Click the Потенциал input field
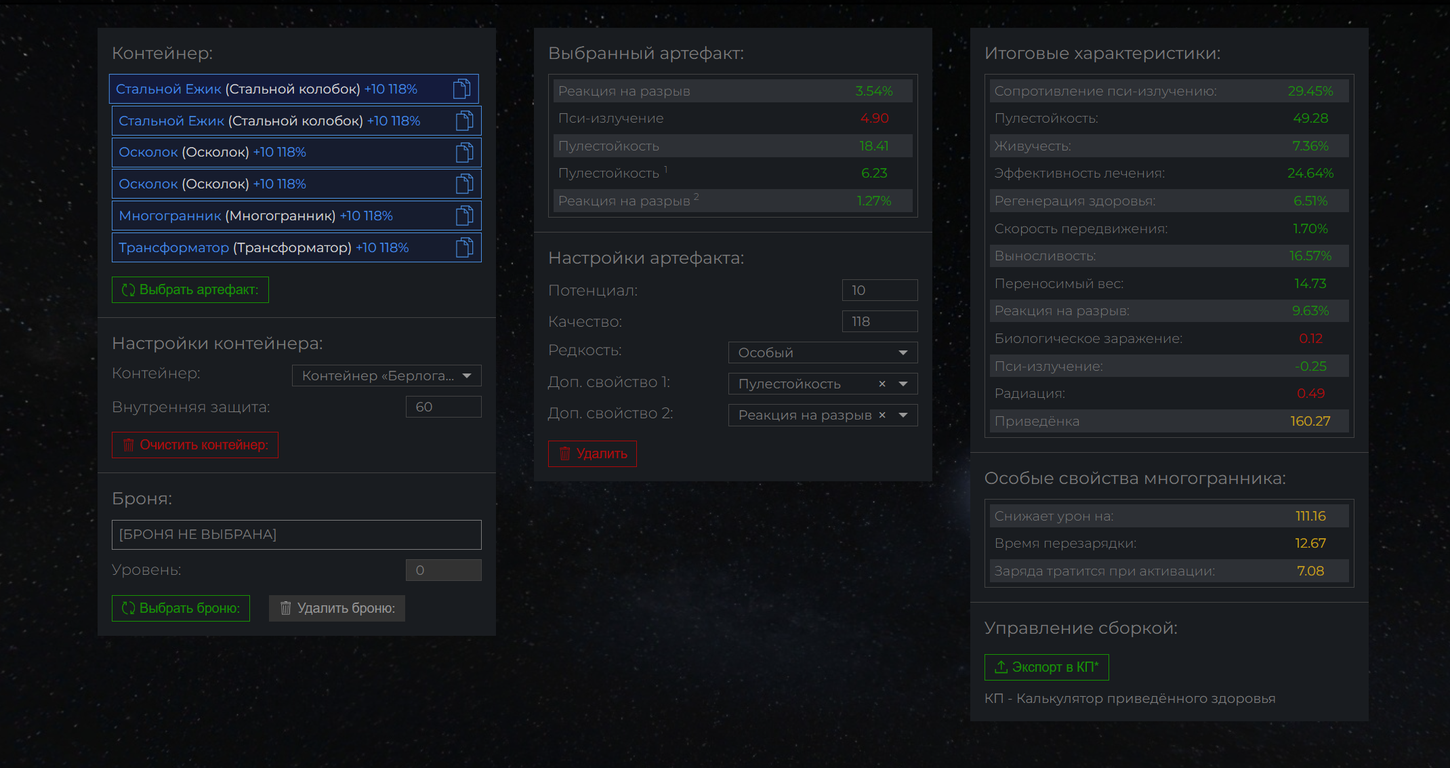Image resolution: width=1450 pixels, height=768 pixels. pyautogui.click(x=879, y=290)
